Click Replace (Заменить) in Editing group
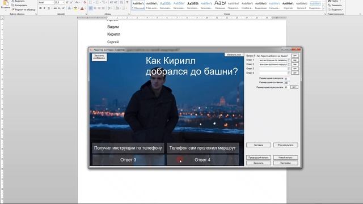This screenshot has height=204, width=363. click(x=335, y=5)
